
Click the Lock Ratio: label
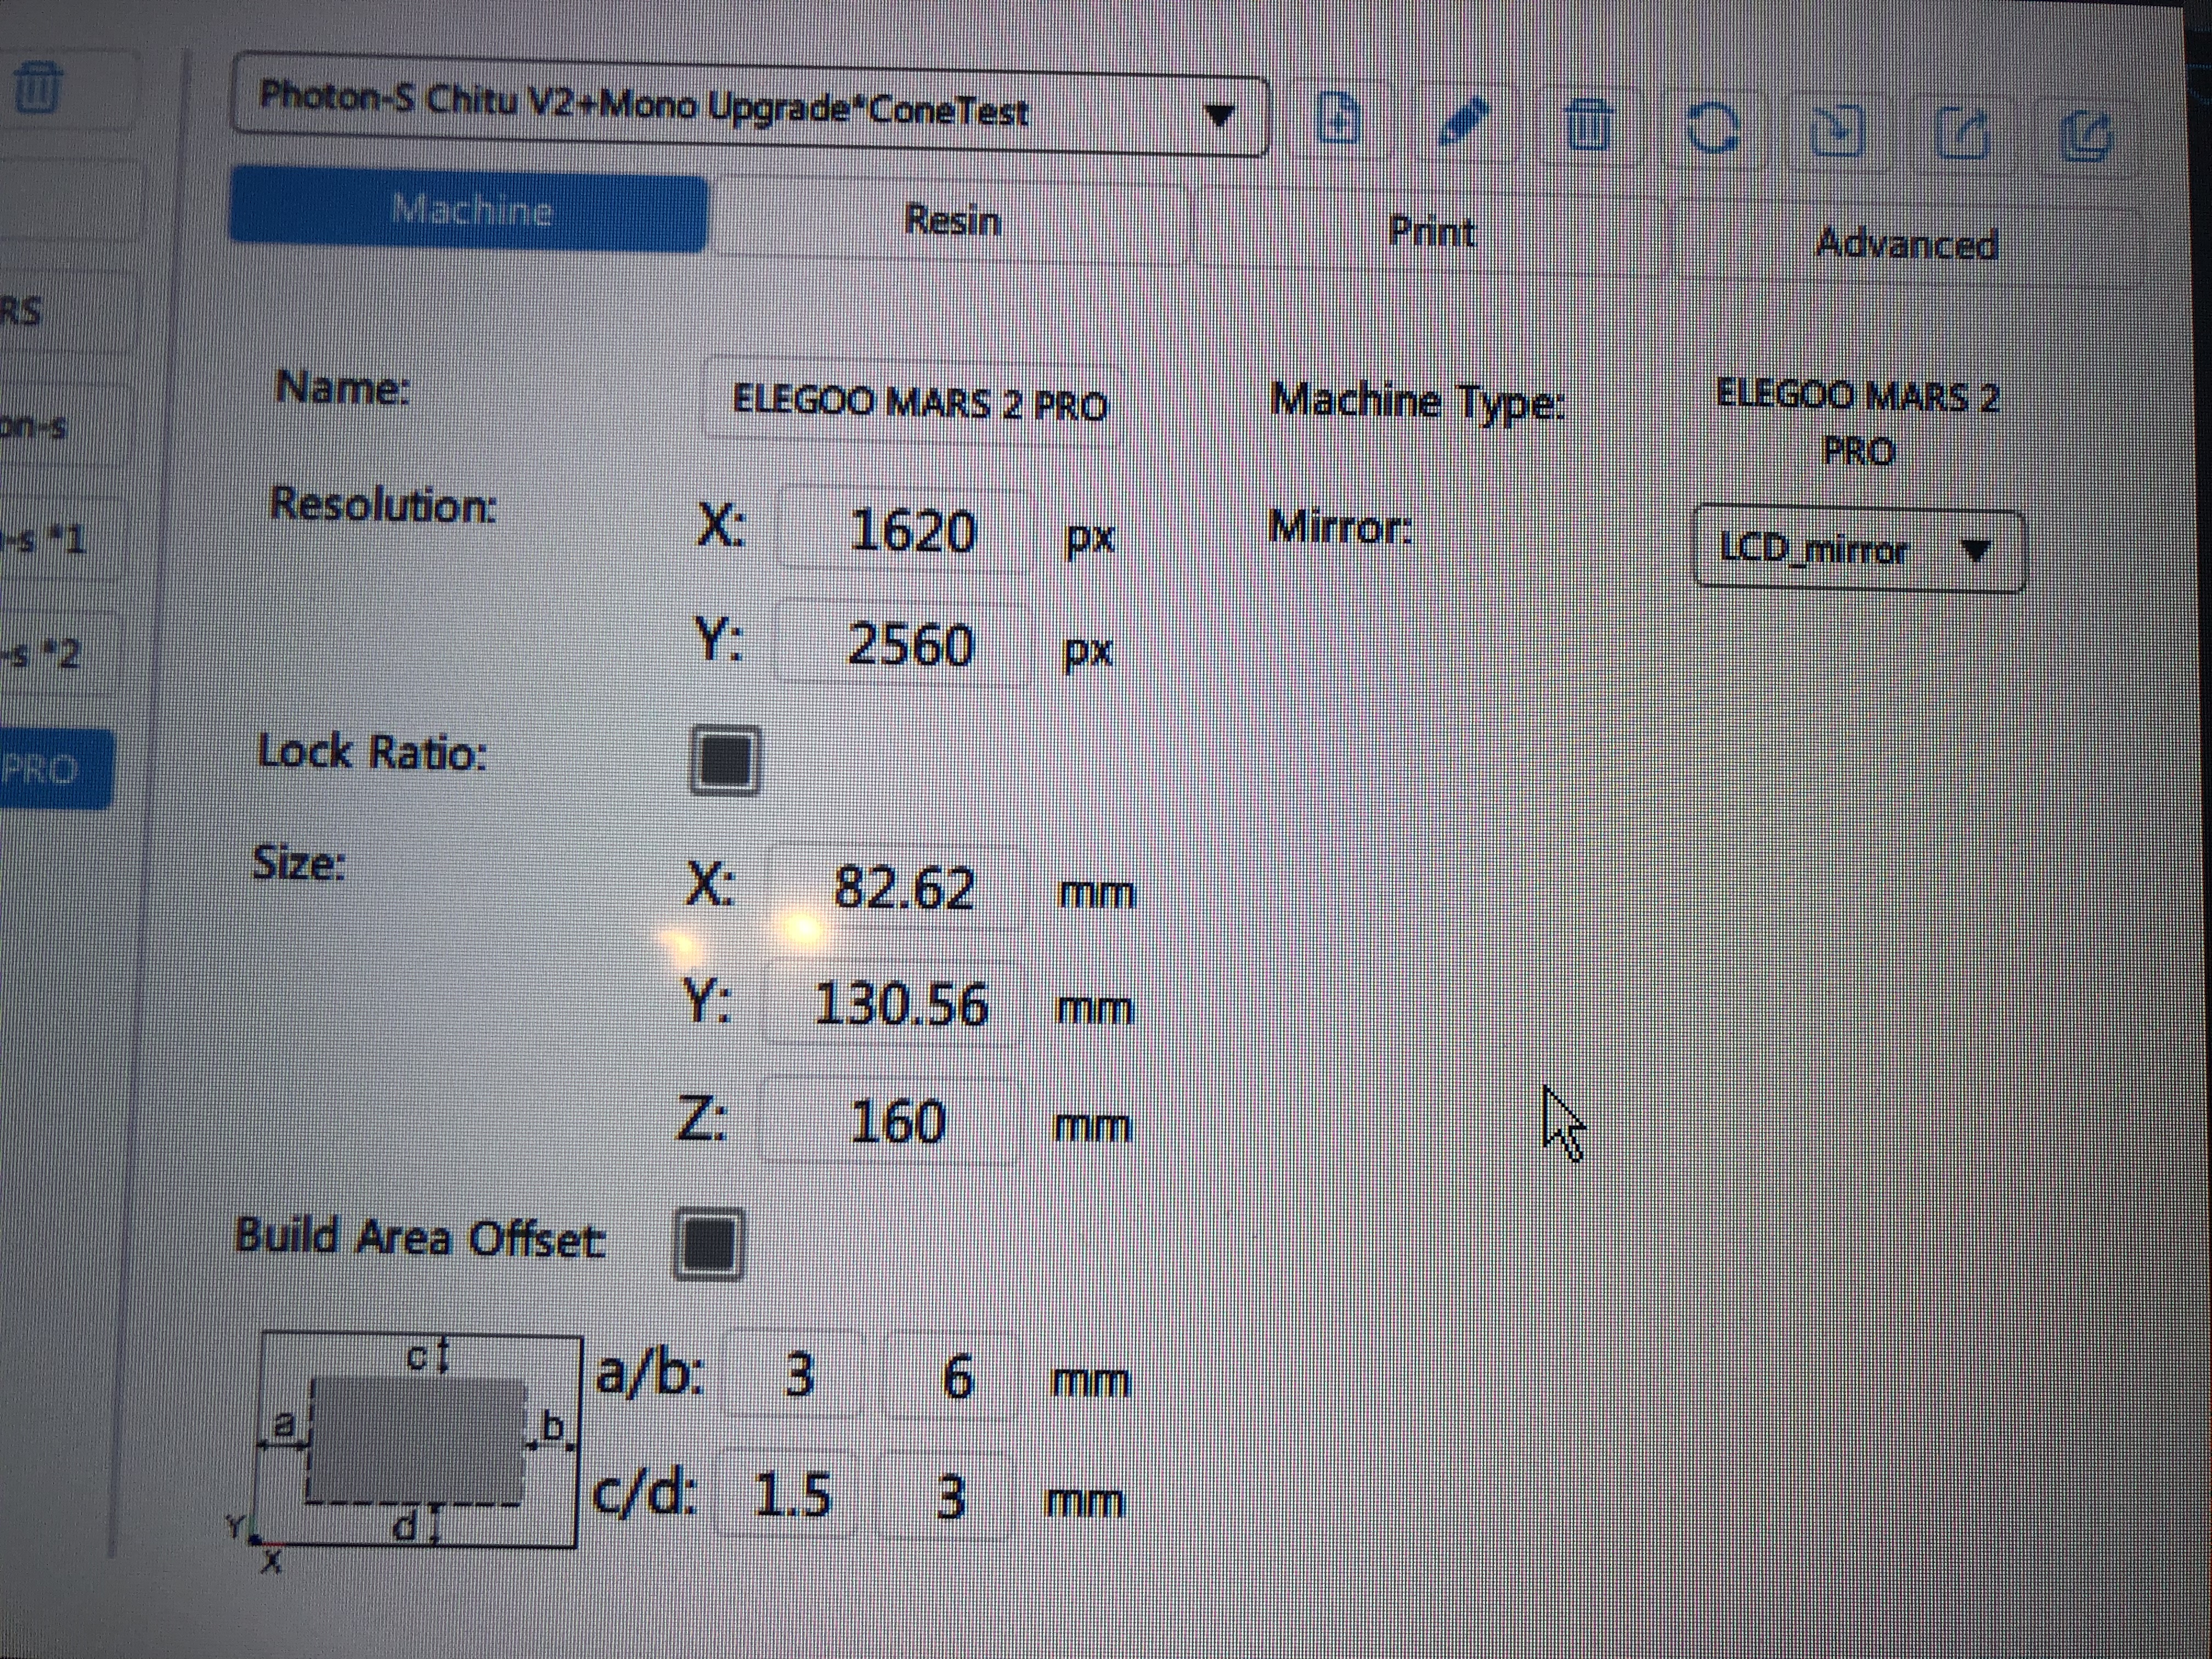tap(372, 752)
